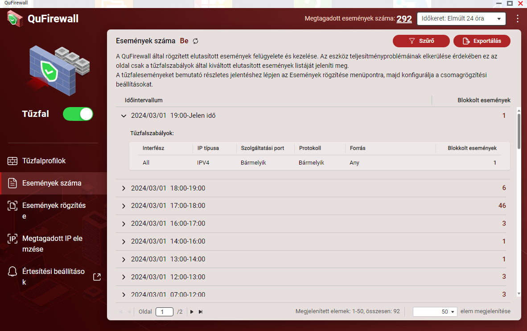The width and height of the screenshot is (527, 331).
Task: Expand the 18:00-19:00 row
Action: coord(124,188)
